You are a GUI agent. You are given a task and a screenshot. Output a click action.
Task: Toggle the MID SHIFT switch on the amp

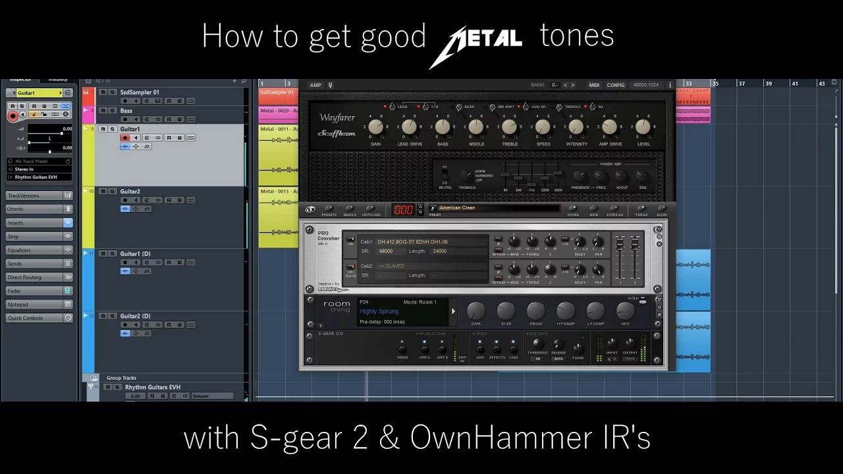point(492,107)
